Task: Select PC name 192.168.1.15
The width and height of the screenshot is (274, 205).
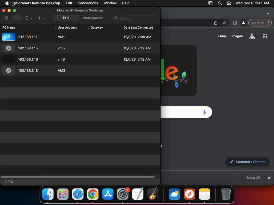Action: (x=28, y=48)
